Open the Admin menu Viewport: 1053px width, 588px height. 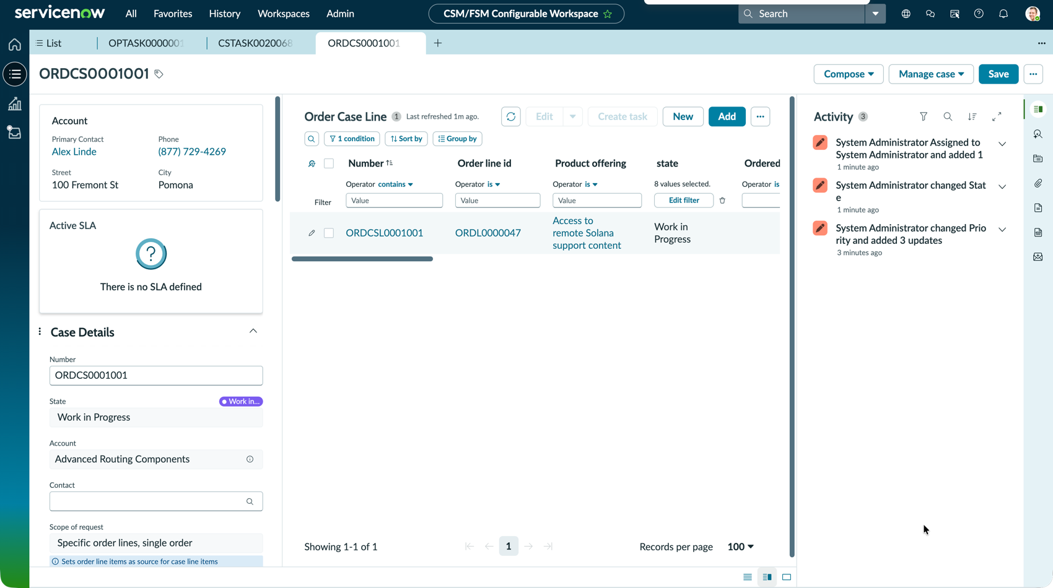pyautogui.click(x=340, y=14)
